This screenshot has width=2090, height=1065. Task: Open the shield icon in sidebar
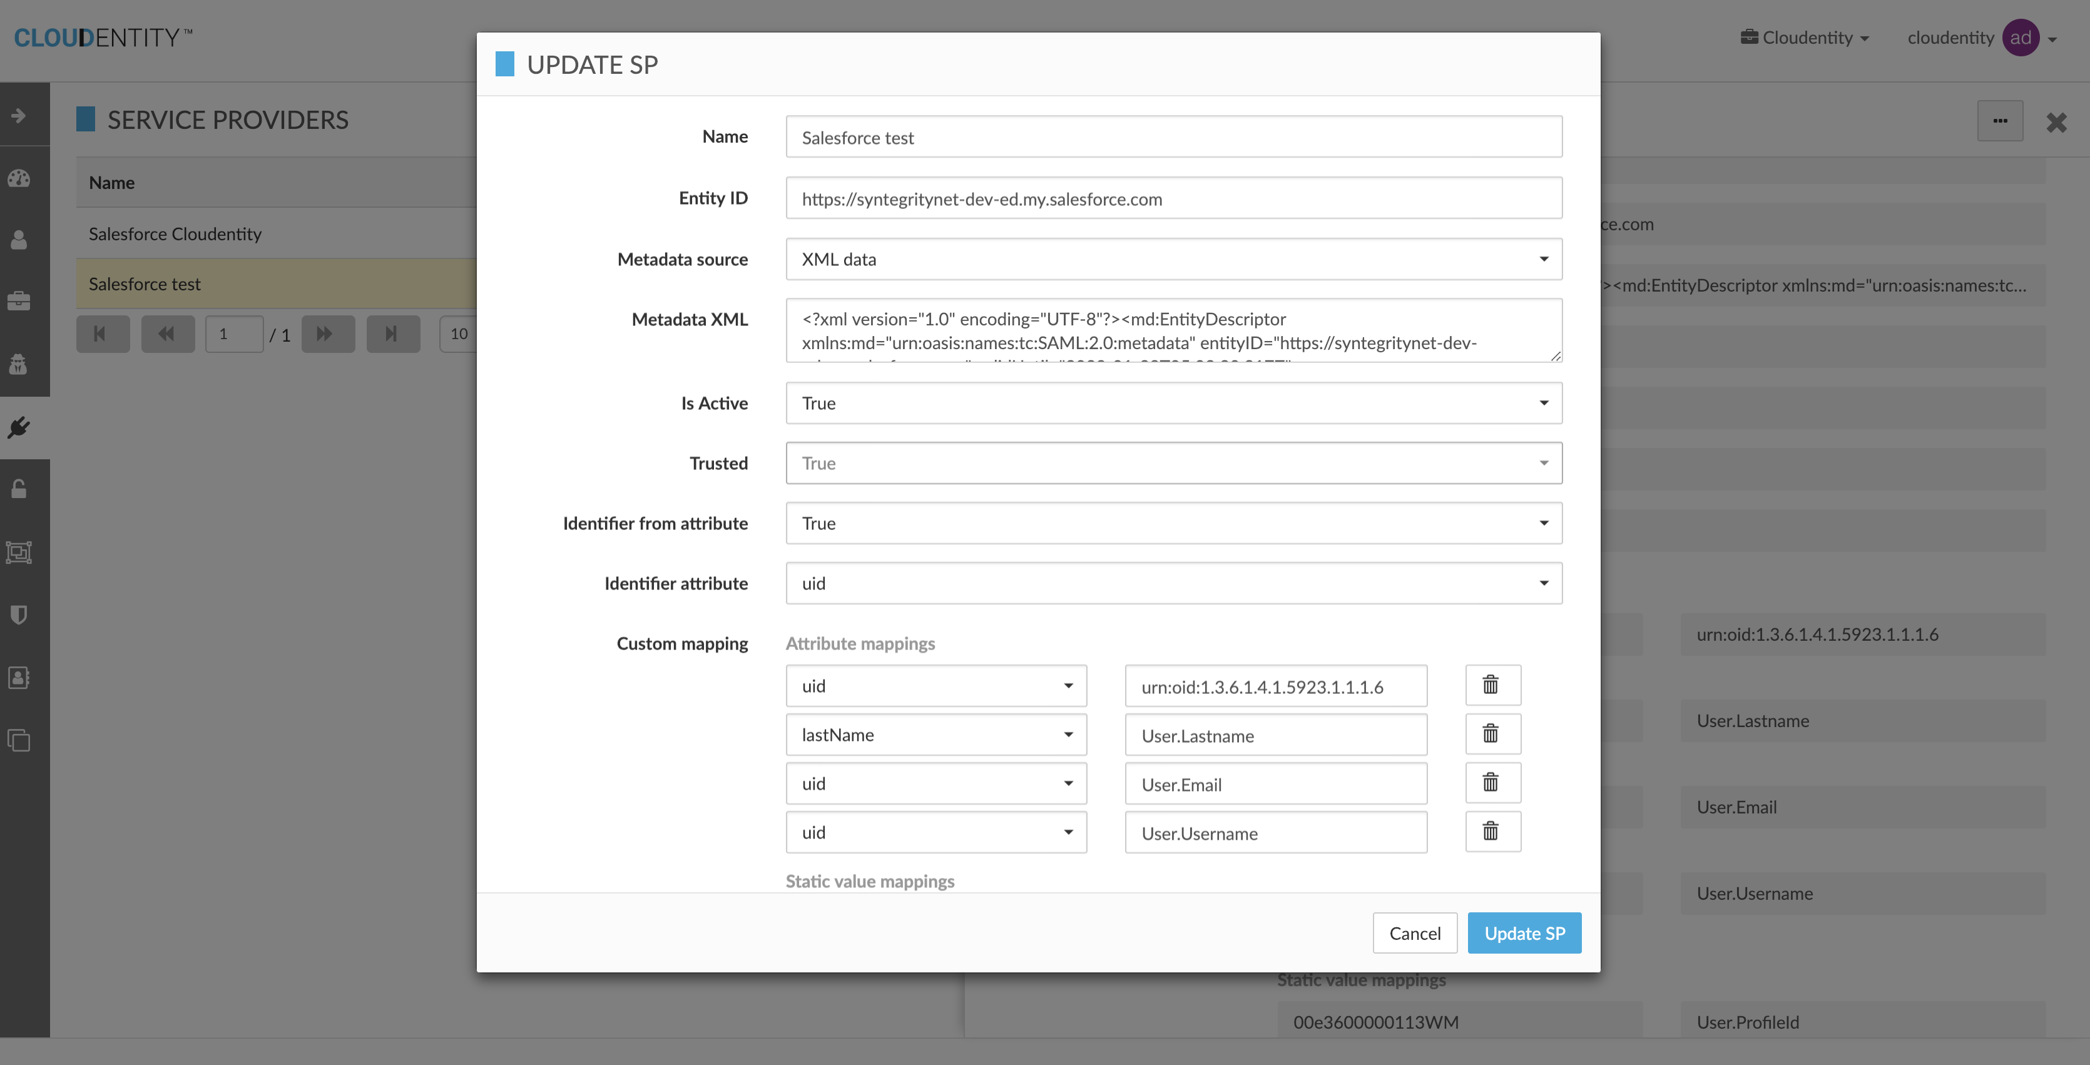19,615
